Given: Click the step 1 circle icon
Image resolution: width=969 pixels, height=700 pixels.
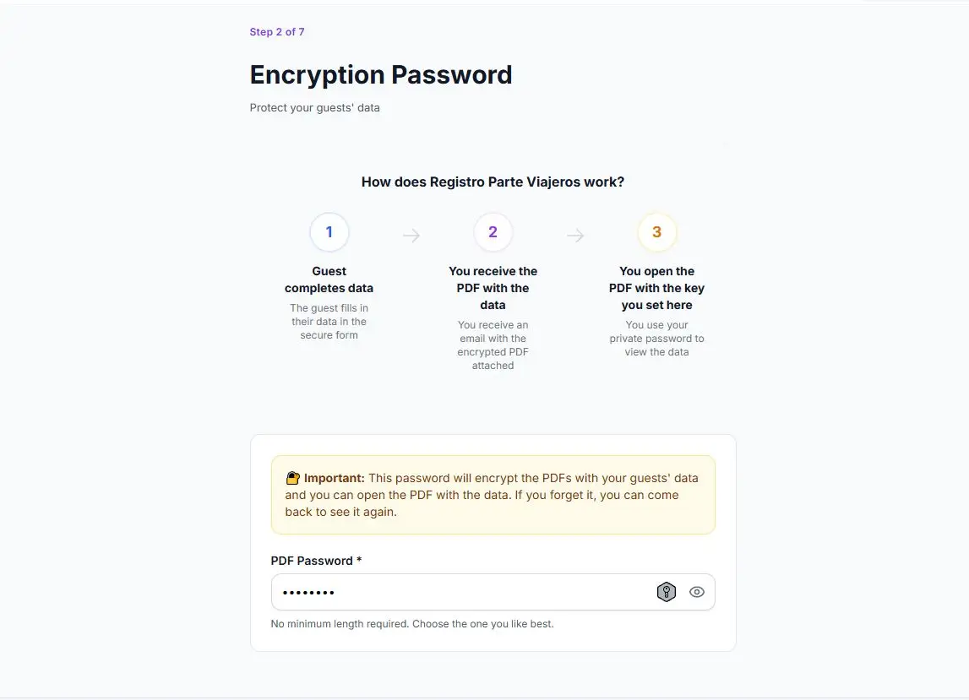Looking at the screenshot, I should (x=329, y=232).
